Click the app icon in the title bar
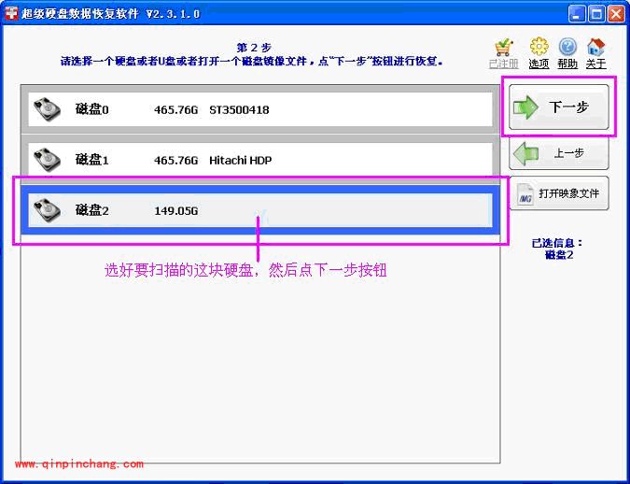 click(x=13, y=14)
